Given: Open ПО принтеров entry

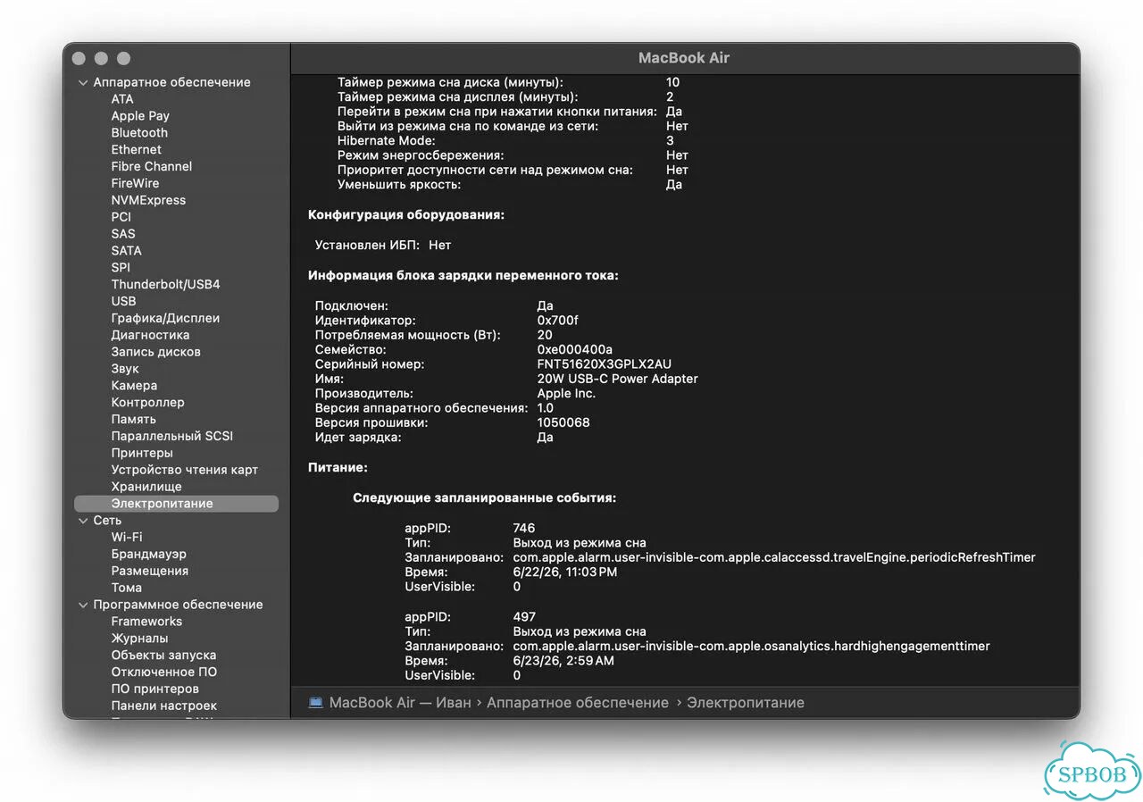Looking at the screenshot, I should [x=155, y=689].
